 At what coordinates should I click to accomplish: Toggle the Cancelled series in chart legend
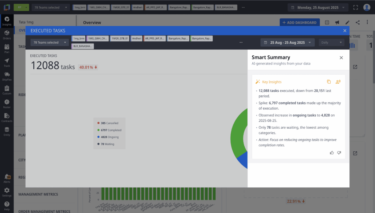coord(109,123)
